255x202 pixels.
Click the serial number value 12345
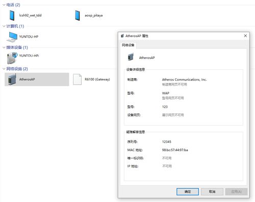coord(167,141)
